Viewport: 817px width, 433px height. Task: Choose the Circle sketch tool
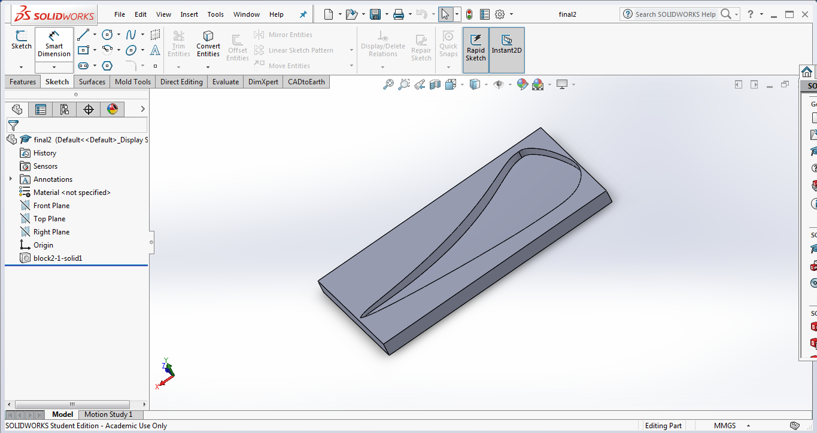(x=107, y=35)
